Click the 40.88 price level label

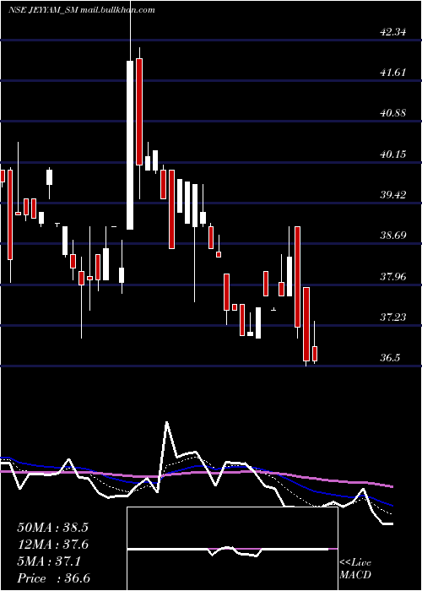coord(393,113)
